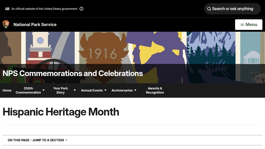This screenshot has height=149, width=265.
Task: Expand the Anniversaries dropdown arrow
Action: [135, 90]
